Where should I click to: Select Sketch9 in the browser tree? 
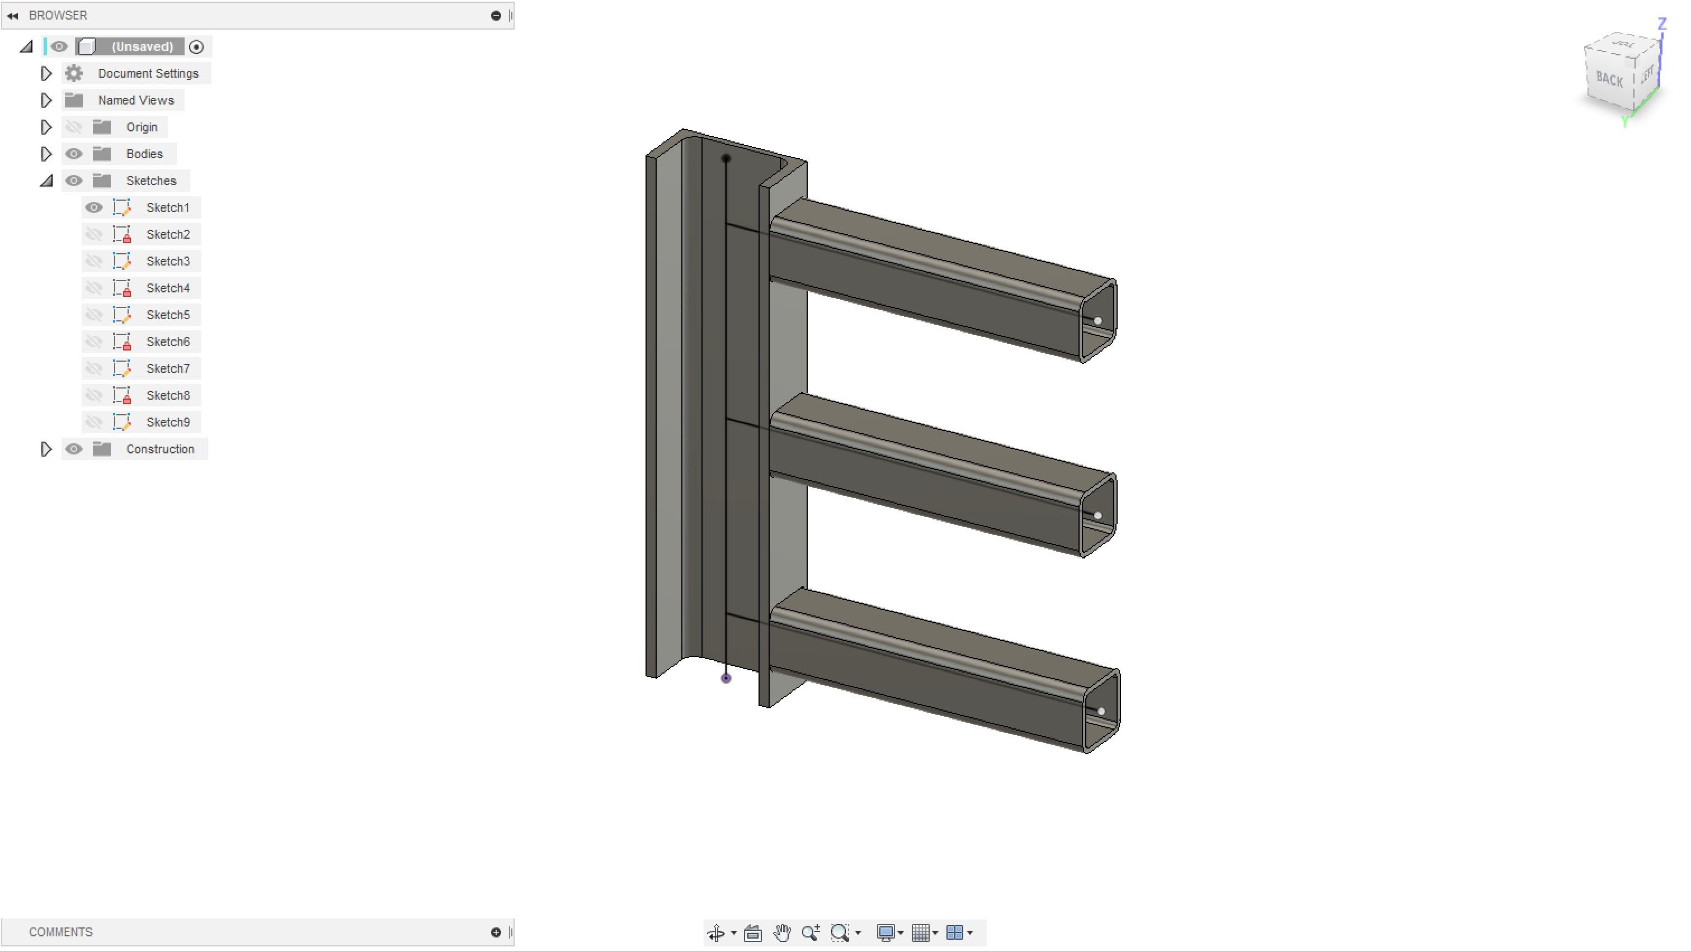[168, 422]
